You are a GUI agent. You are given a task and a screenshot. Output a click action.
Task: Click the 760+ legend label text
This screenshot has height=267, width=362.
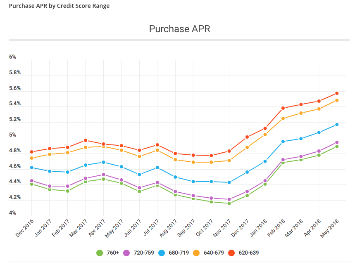[x=113, y=253]
